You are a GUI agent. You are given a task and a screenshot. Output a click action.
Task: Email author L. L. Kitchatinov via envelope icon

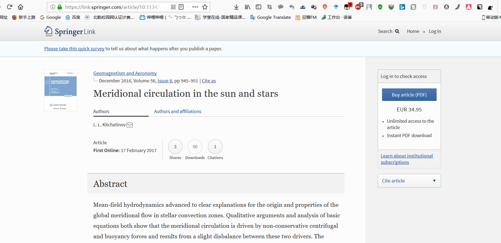(x=130, y=125)
